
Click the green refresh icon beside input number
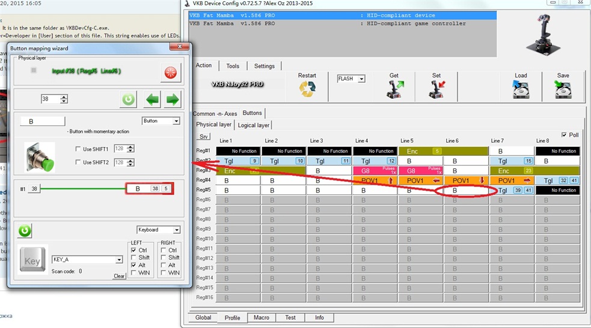(129, 100)
